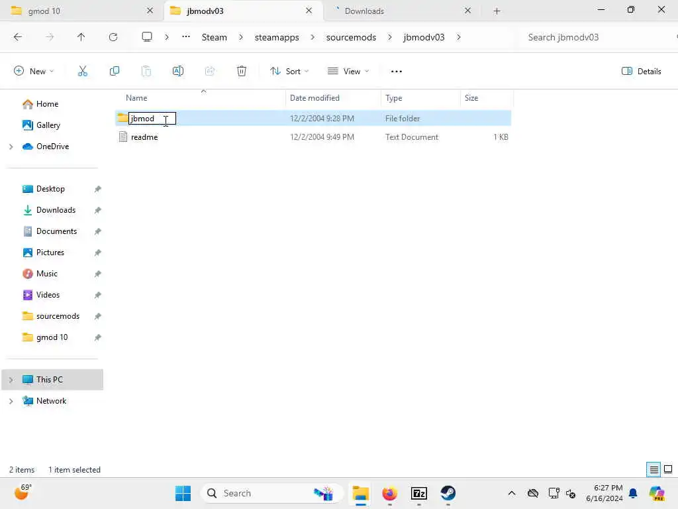The image size is (678, 509).
Task: Close the gmod 10 tab
Action: click(x=150, y=11)
